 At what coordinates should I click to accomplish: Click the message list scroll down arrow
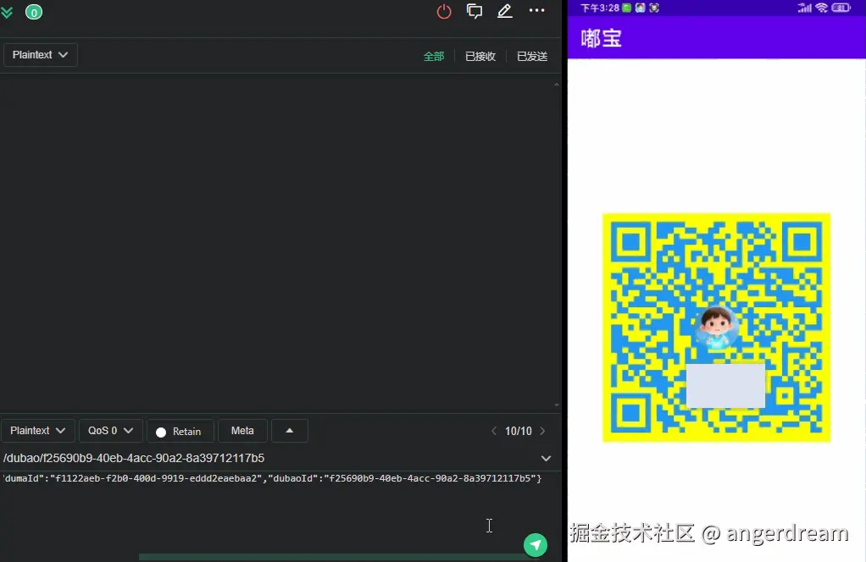(x=556, y=405)
